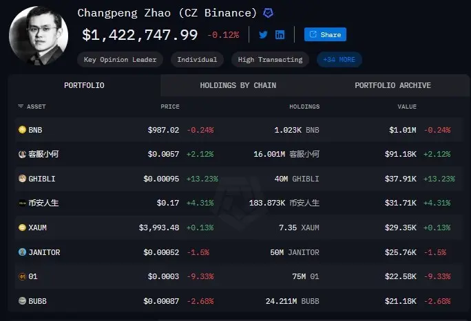Click the $1.01M BNB value

click(403, 130)
